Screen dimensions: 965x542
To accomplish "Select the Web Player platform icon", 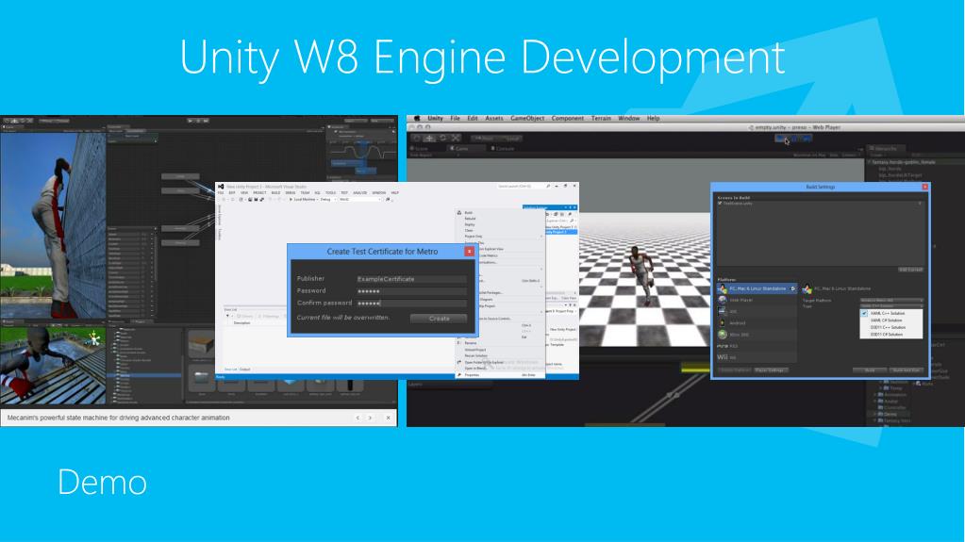I will pyautogui.click(x=723, y=301).
